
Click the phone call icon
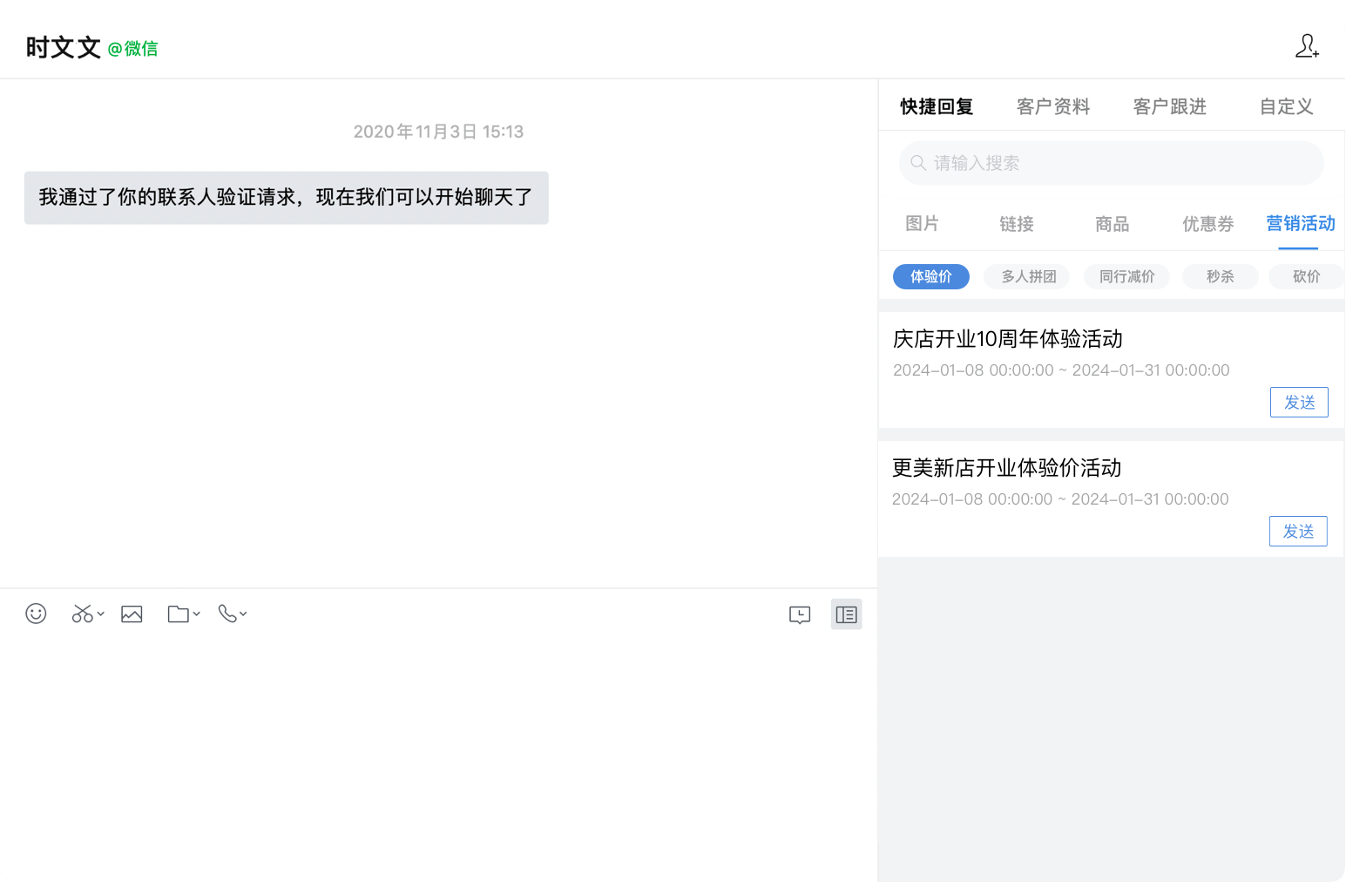point(227,614)
